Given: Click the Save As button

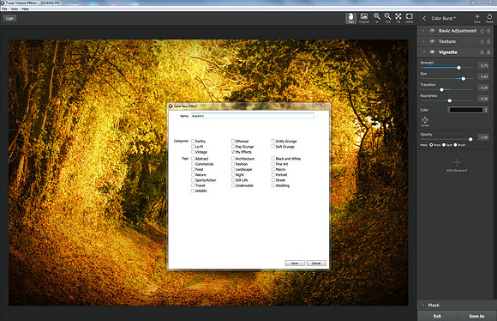Looking at the screenshot, I should [x=476, y=316].
